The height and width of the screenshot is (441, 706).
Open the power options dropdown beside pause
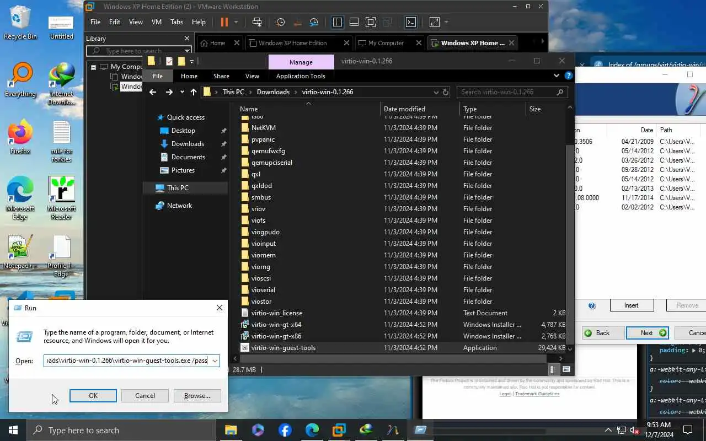tap(236, 22)
